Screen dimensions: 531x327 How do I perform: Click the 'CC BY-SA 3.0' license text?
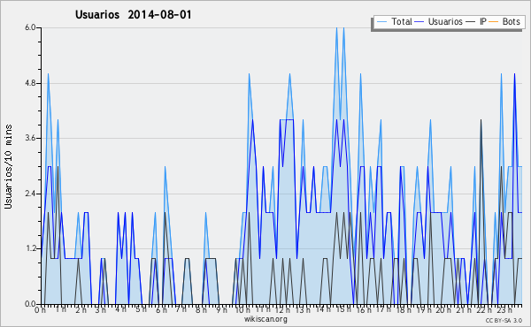pos(504,321)
